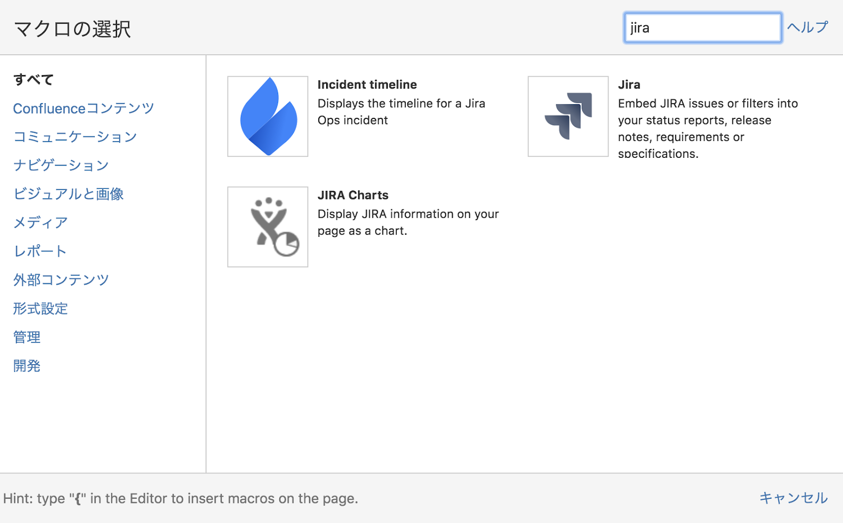View the レポート category
The width and height of the screenshot is (843, 523).
(40, 251)
